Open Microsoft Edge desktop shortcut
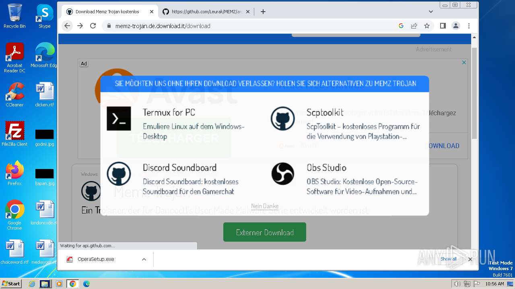 [x=44, y=55]
